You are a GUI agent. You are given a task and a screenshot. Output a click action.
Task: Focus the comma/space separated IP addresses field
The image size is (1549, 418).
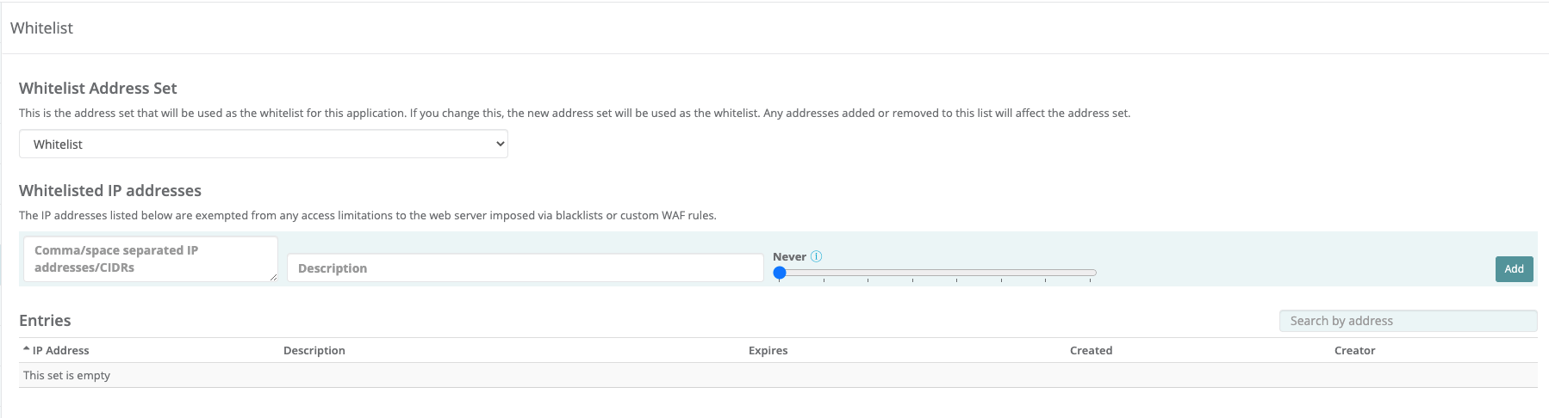point(150,259)
